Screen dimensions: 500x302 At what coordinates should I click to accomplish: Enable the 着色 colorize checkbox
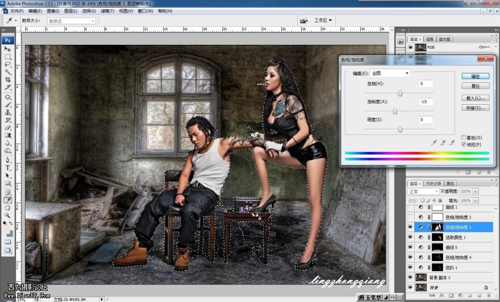coord(464,138)
